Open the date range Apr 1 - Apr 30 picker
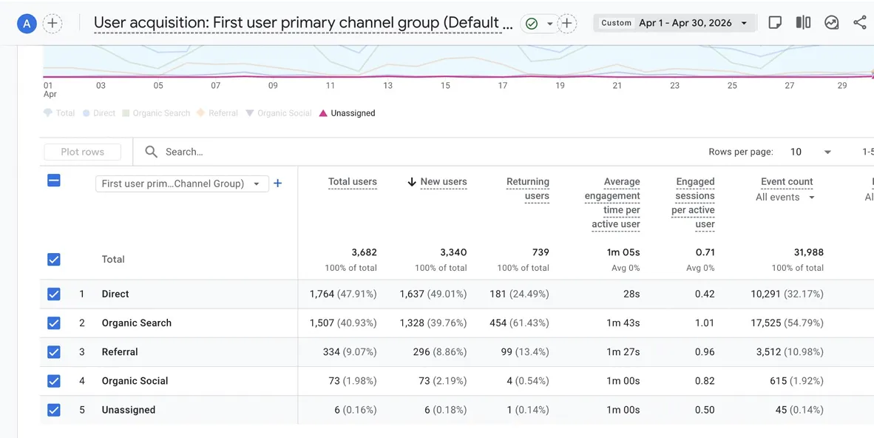This screenshot has width=874, height=438. click(674, 23)
